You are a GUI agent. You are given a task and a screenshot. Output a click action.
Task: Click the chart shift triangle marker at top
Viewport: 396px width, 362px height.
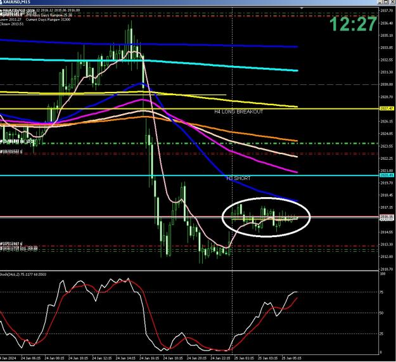coord(302,8)
